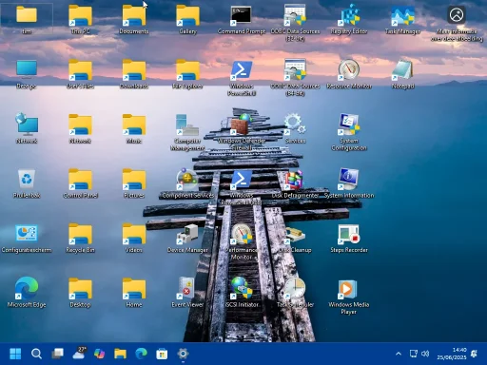Launch the Resource Monitor shortcut
Image resolution: width=487 pixels, height=365 pixels.
tap(349, 73)
